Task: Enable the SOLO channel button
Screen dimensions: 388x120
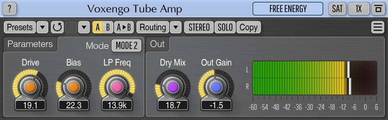Action: (x=225, y=27)
